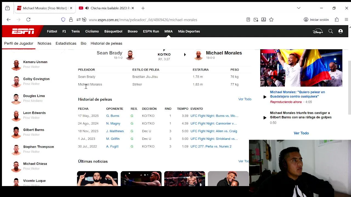Open Stephen Thompson fighter profile
The image size is (351, 197).
click(38, 147)
